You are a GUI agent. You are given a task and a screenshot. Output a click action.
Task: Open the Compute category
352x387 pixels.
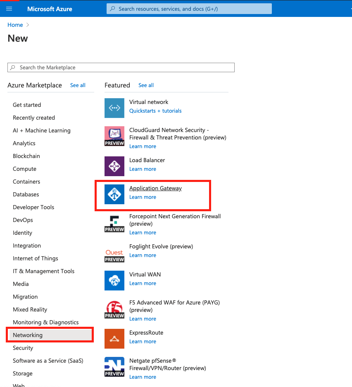click(x=24, y=168)
